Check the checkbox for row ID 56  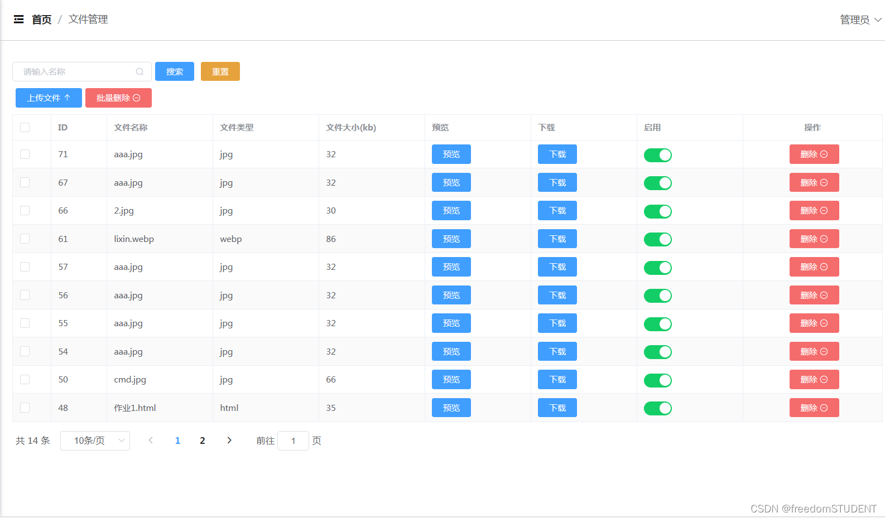(x=25, y=295)
